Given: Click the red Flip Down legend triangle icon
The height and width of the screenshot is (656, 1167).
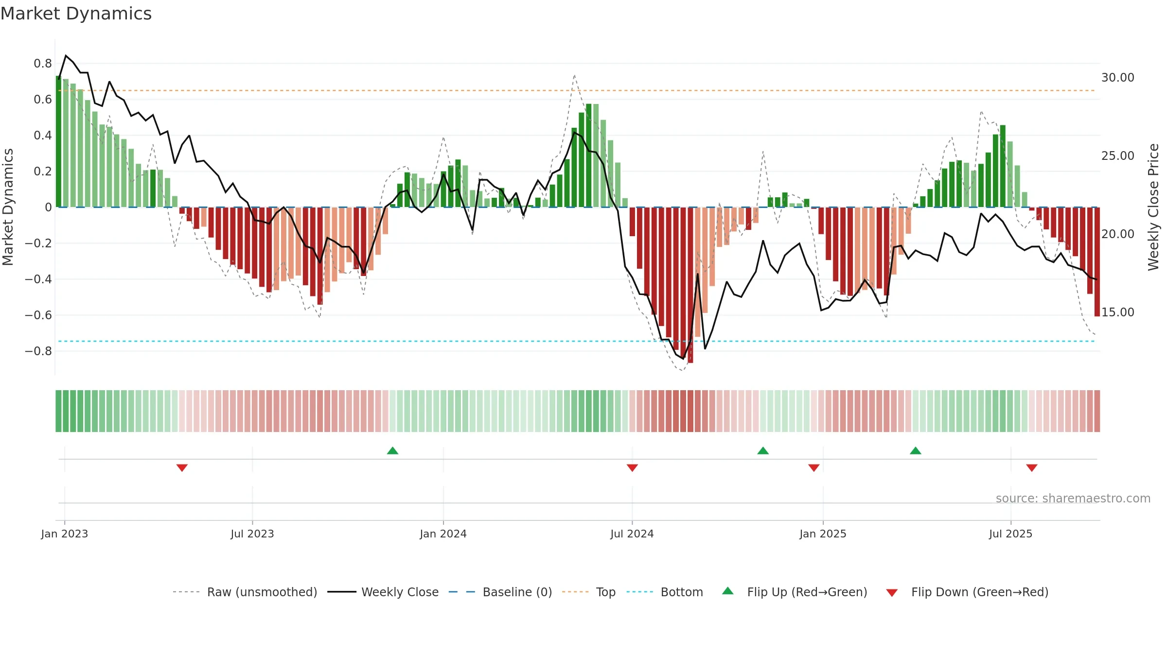Looking at the screenshot, I should [x=892, y=593].
